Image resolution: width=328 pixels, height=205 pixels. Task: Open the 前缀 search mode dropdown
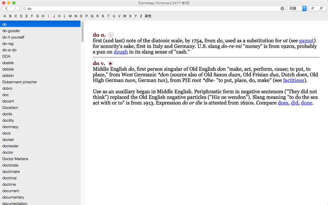pyautogui.click(x=297, y=8)
